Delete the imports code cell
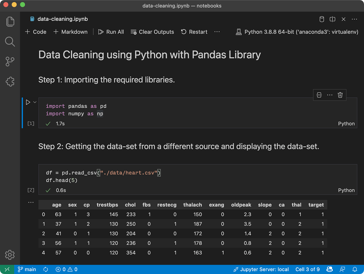The image size is (364, 274). point(340,95)
